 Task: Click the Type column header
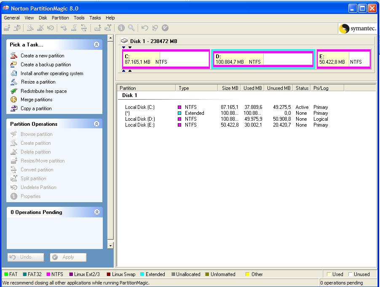(x=197, y=88)
